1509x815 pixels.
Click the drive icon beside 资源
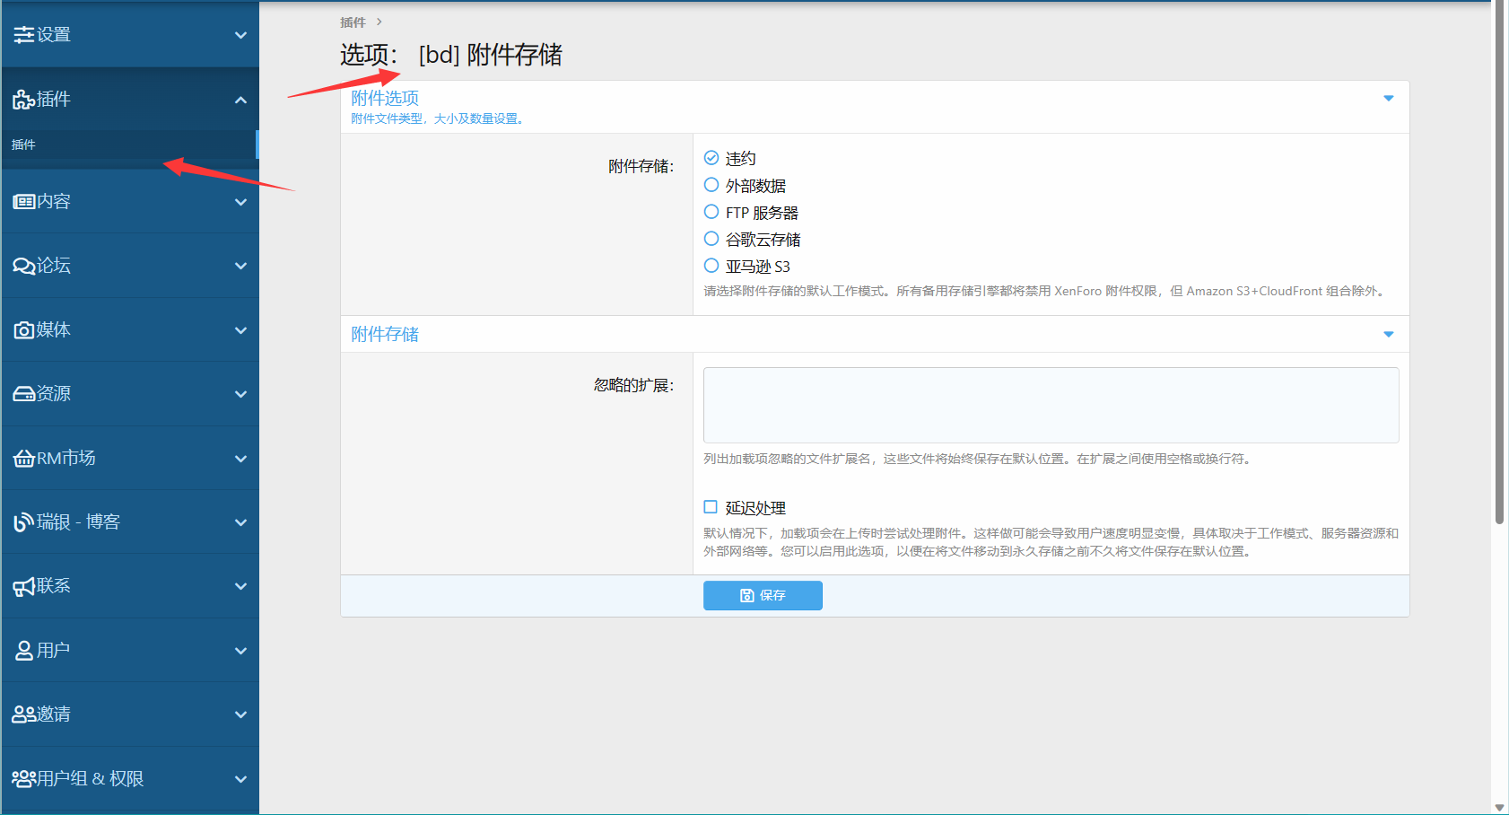click(23, 394)
